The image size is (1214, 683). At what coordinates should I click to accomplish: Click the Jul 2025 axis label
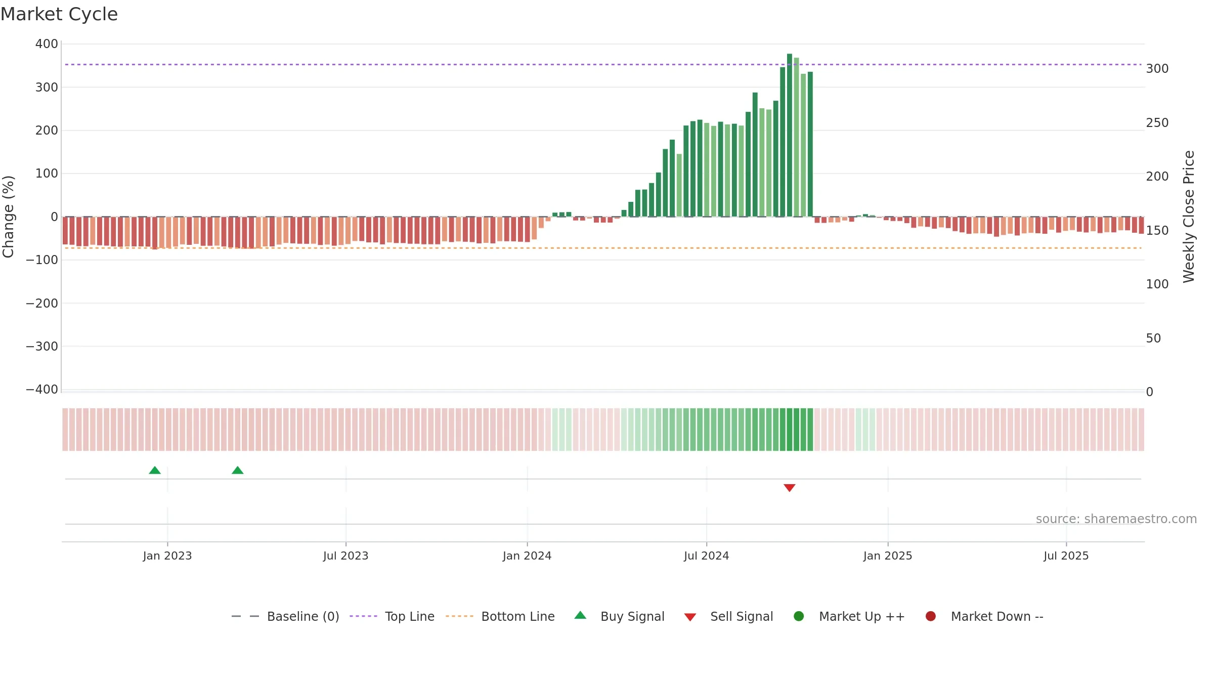click(1066, 556)
